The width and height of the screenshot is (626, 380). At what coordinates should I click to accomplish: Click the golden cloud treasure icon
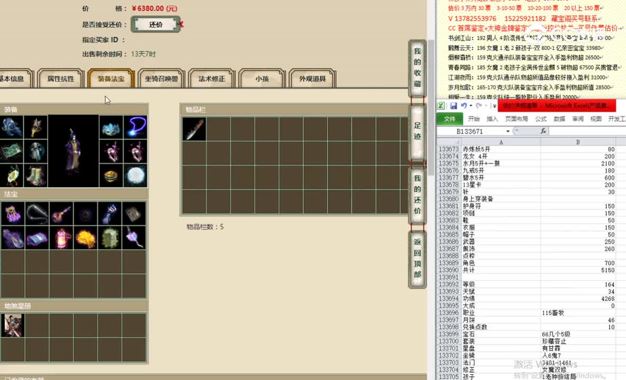tap(86, 238)
